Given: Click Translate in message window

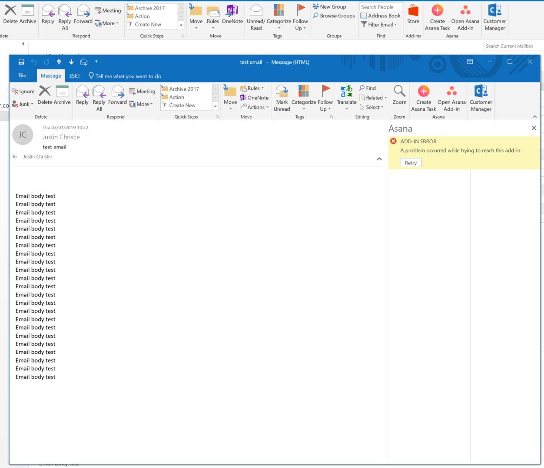Looking at the screenshot, I should [x=347, y=98].
